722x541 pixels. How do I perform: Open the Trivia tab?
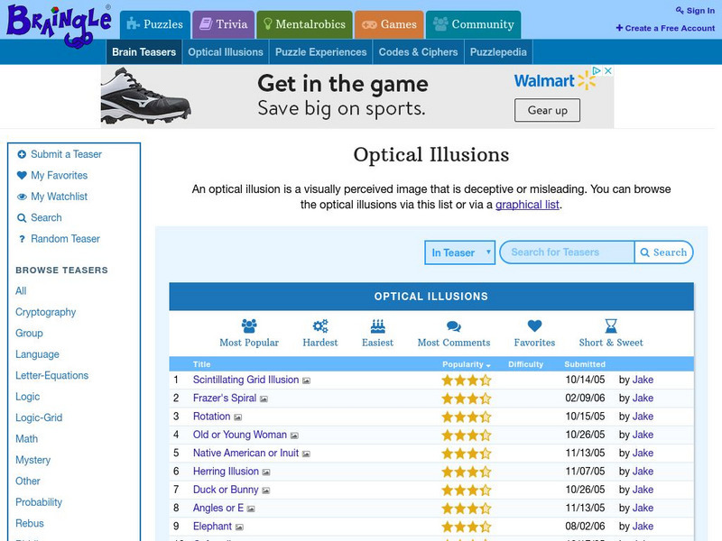point(223,24)
